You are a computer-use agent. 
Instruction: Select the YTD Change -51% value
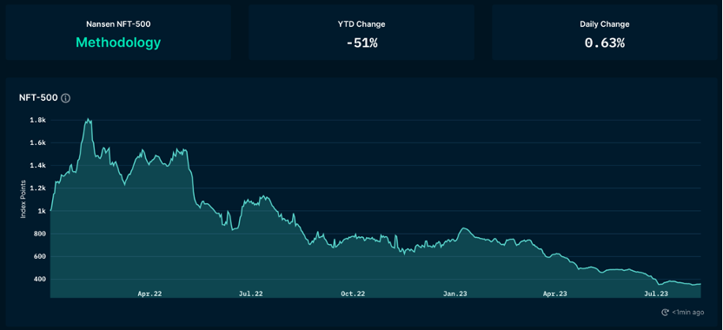click(x=362, y=43)
